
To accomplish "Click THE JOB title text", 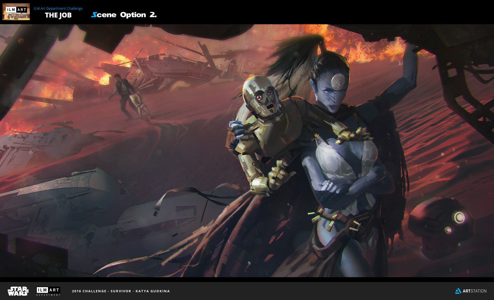I will (58, 15).
